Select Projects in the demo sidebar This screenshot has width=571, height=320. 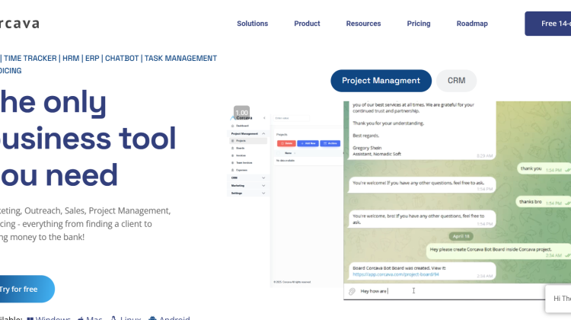(x=248, y=141)
